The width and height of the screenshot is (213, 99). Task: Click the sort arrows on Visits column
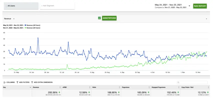[119, 87]
